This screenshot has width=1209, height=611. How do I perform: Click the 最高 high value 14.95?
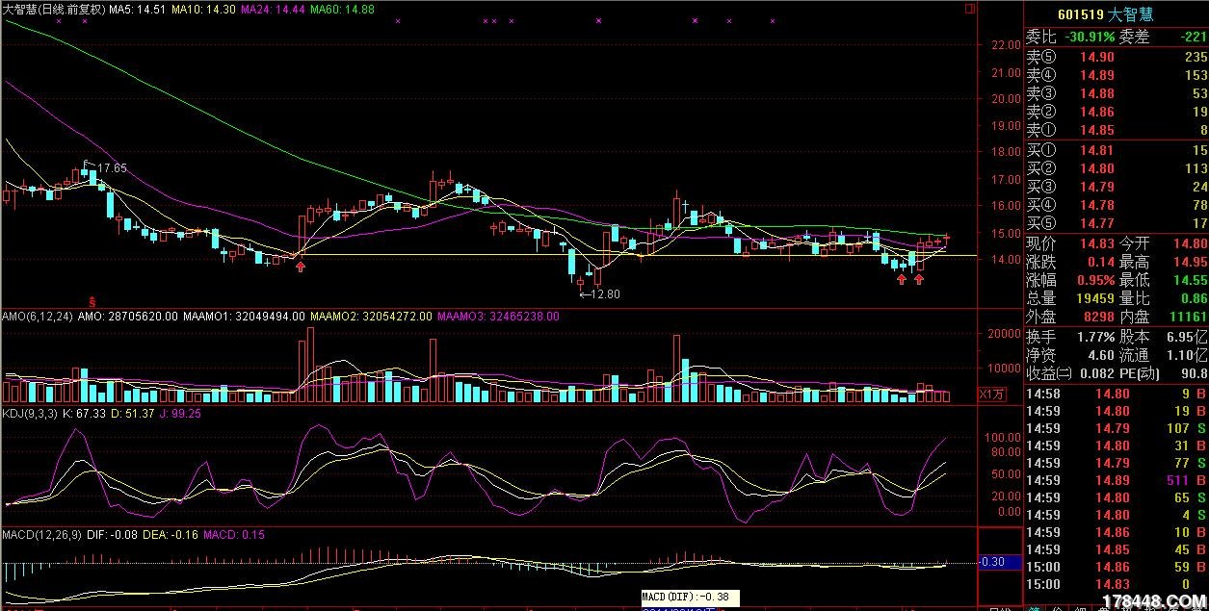pyautogui.click(x=1189, y=262)
